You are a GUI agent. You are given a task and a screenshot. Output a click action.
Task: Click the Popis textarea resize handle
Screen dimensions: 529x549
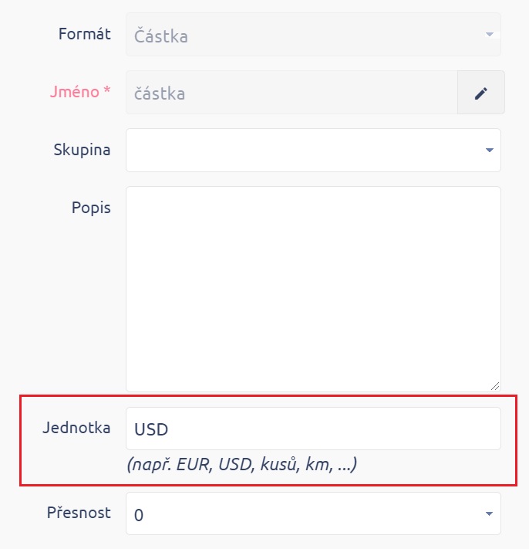point(494,385)
